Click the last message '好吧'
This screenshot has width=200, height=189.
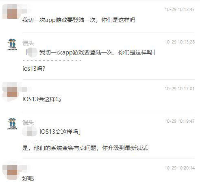tap(28, 178)
